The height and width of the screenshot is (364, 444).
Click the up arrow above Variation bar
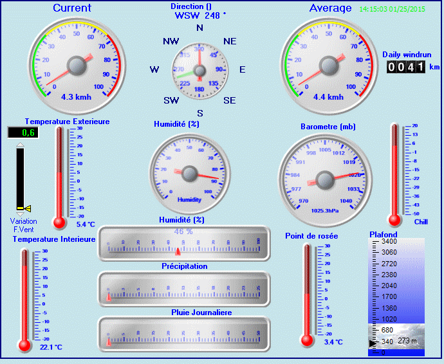point(20,146)
